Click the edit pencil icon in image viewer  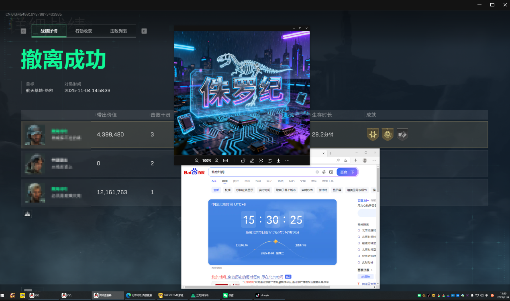[x=252, y=161]
